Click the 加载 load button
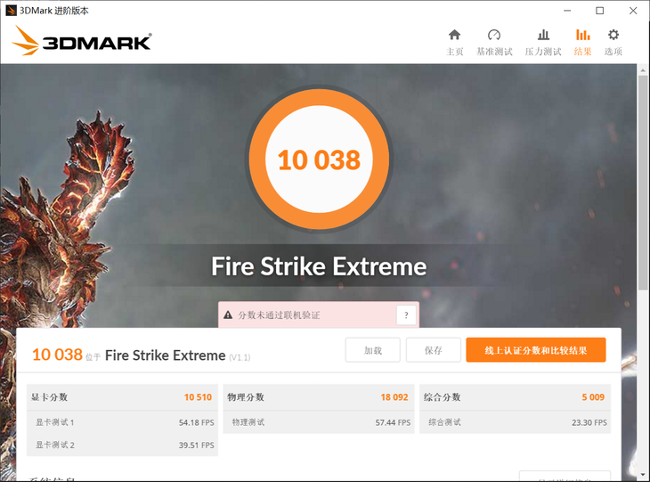 pyautogui.click(x=373, y=350)
